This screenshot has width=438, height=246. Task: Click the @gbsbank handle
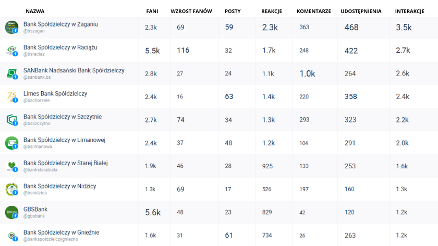click(x=34, y=216)
